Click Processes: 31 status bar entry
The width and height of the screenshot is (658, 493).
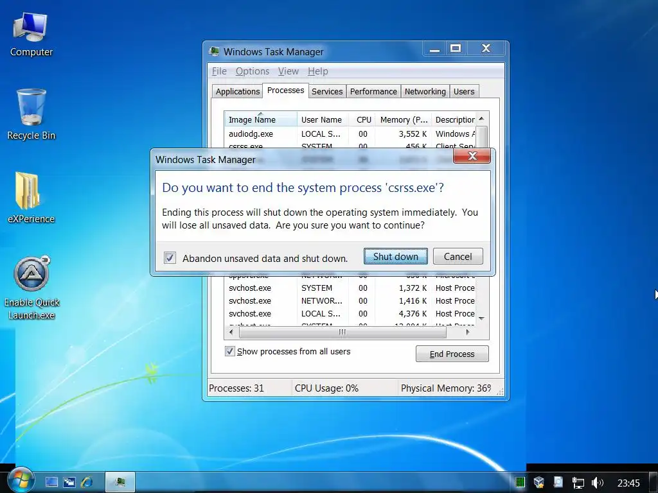coord(236,388)
